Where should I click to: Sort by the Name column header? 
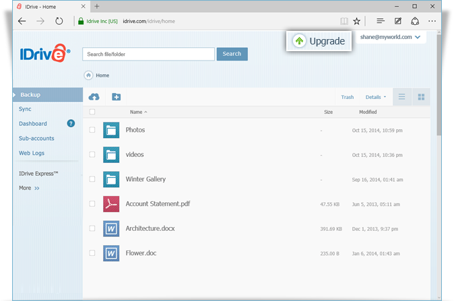[x=138, y=112]
